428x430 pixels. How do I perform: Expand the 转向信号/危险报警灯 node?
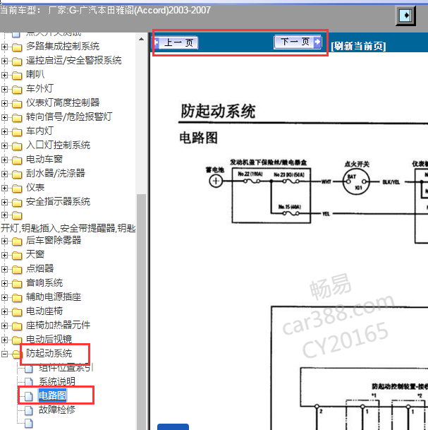(x=4, y=117)
